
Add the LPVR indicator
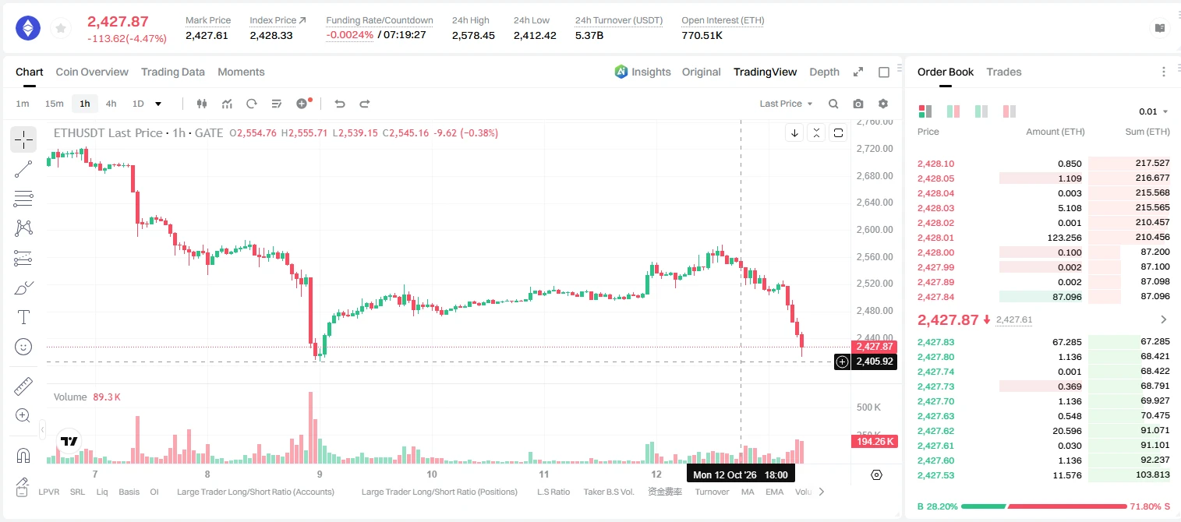pos(49,492)
